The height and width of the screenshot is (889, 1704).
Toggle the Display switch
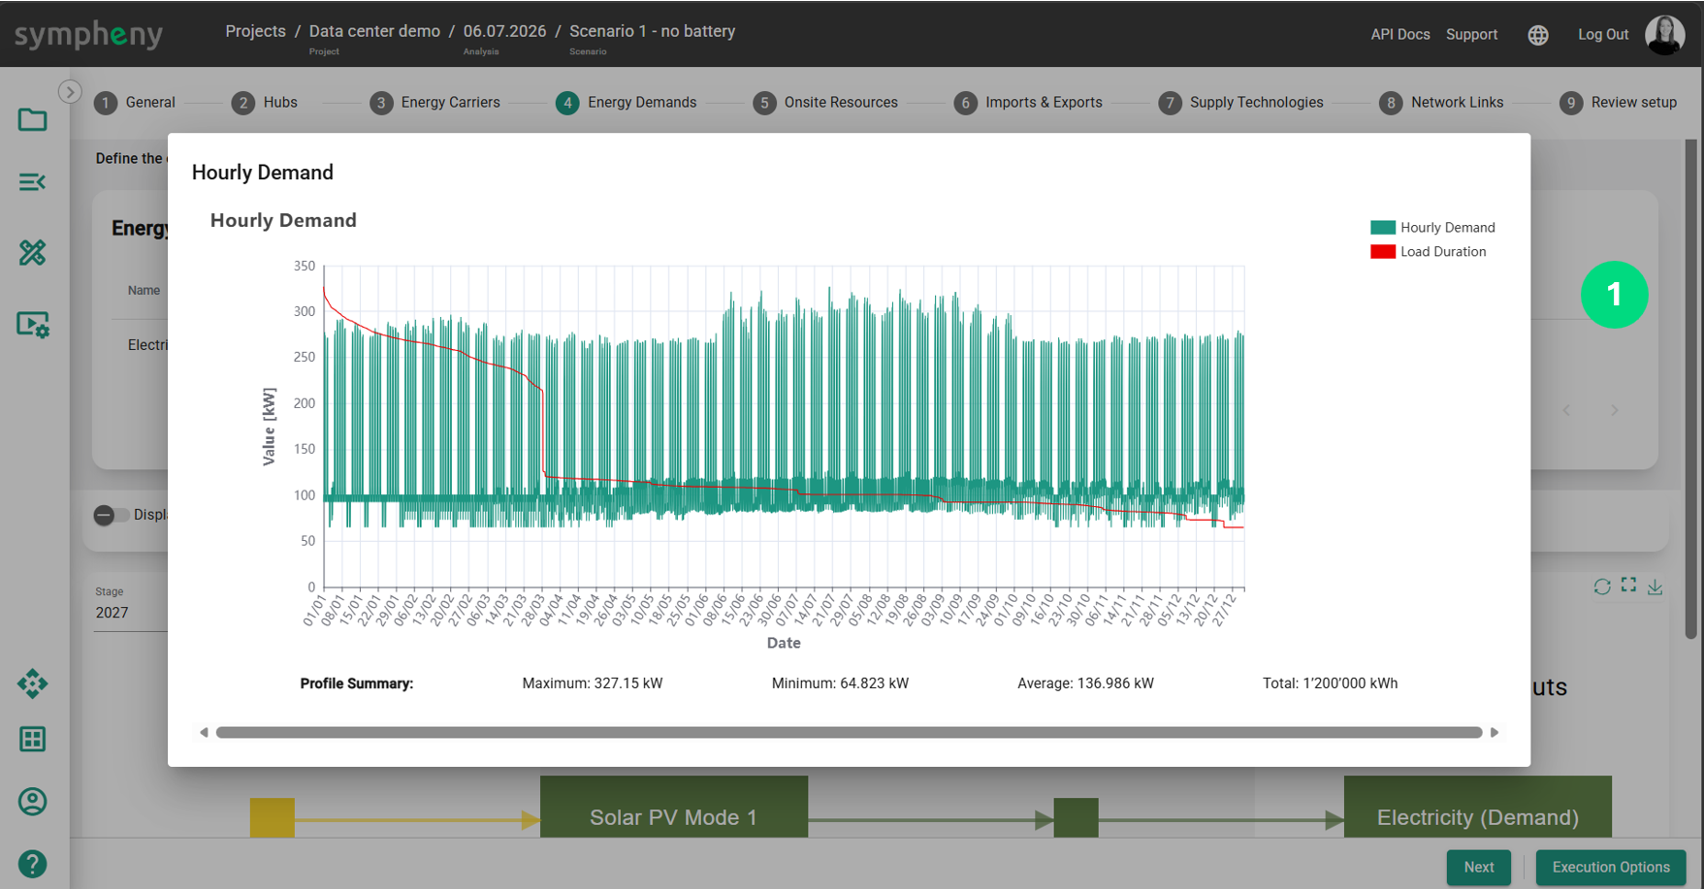tap(111, 515)
